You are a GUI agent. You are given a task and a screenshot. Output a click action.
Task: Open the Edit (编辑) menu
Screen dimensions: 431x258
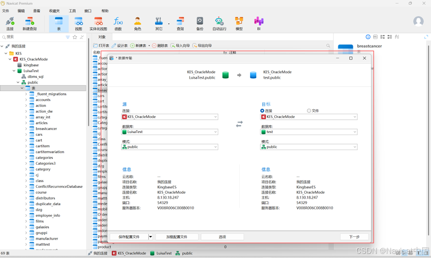(x=21, y=11)
